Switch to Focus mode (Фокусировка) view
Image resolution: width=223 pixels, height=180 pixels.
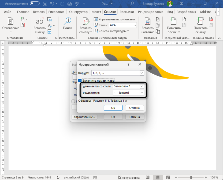coord(128,178)
